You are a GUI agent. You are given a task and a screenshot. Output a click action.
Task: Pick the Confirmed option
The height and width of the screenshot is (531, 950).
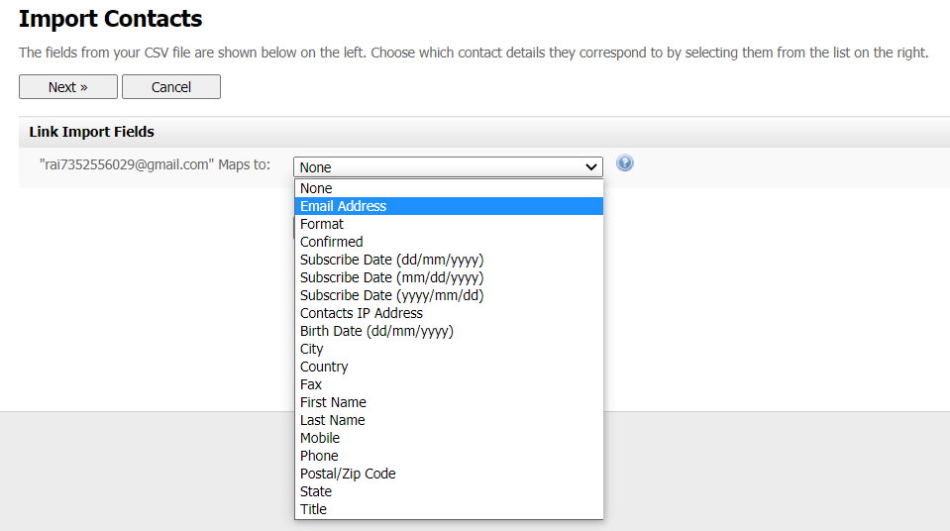(449, 242)
